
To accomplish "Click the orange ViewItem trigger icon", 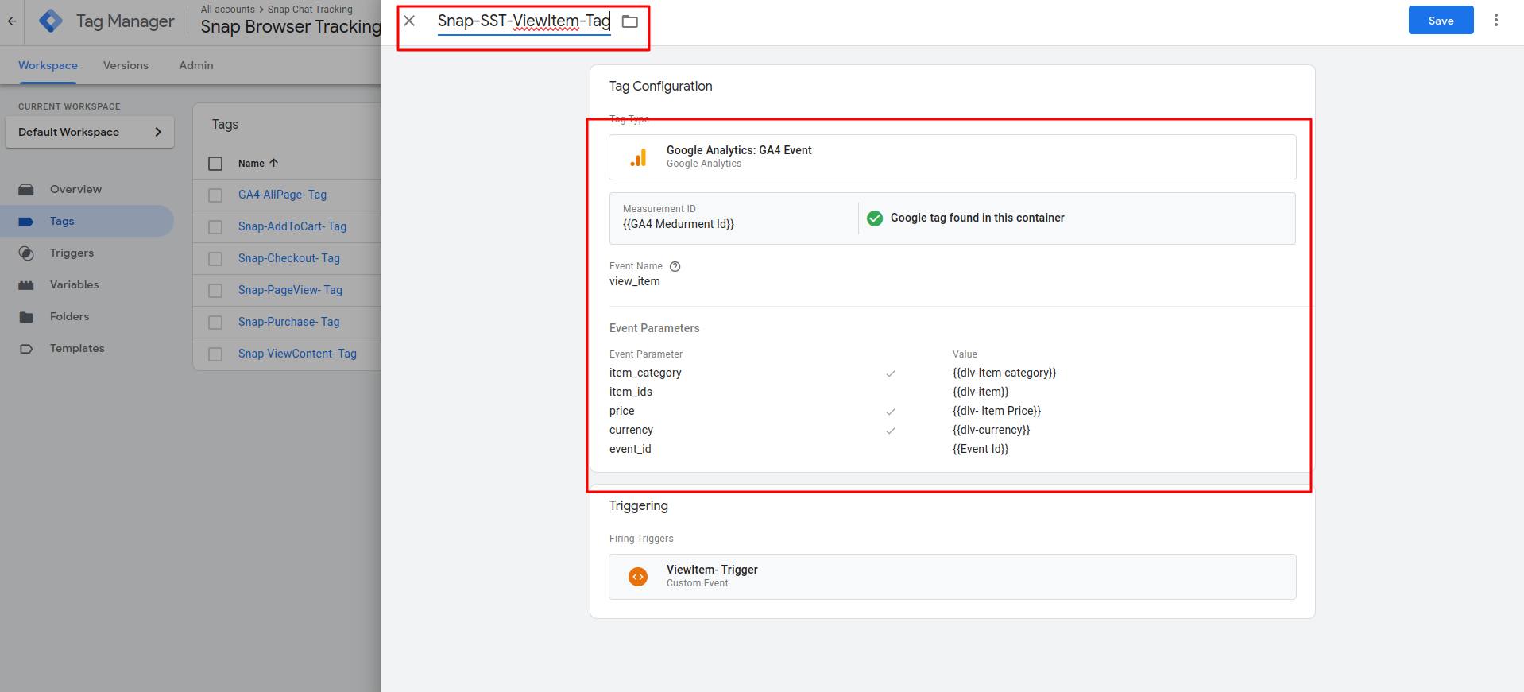I will [x=638, y=577].
